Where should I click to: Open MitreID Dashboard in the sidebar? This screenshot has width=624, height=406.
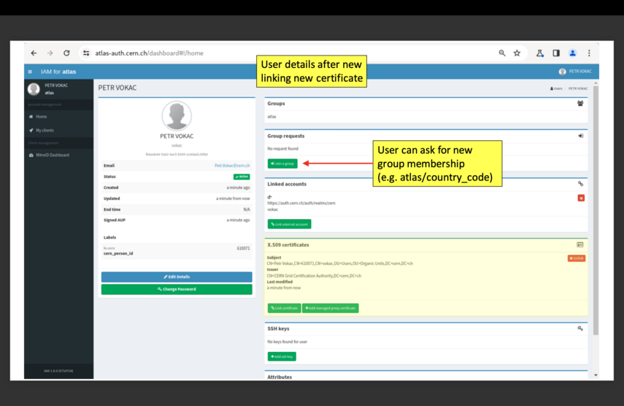tap(52, 155)
